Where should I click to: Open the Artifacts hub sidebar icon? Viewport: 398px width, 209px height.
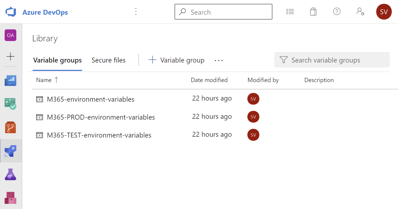pyautogui.click(x=10, y=198)
